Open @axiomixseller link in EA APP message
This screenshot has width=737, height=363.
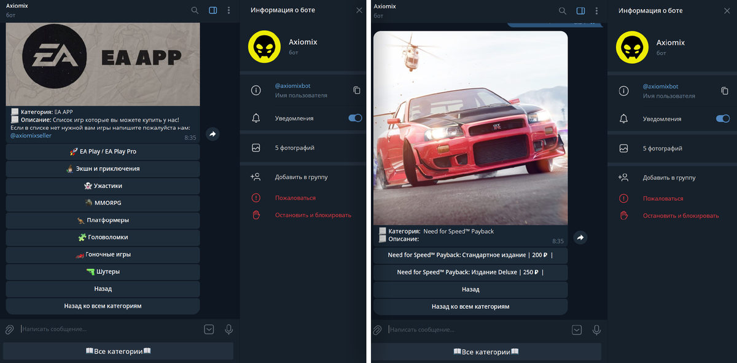click(31, 136)
